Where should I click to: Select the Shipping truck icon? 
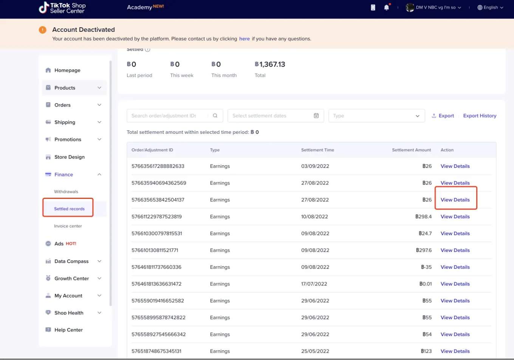coord(48,122)
